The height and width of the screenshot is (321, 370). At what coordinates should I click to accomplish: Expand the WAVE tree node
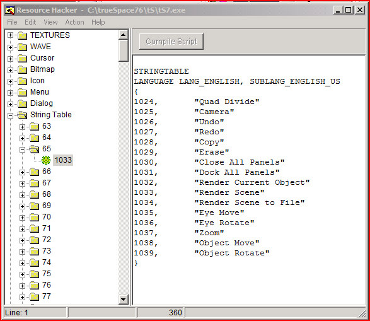click(10, 47)
